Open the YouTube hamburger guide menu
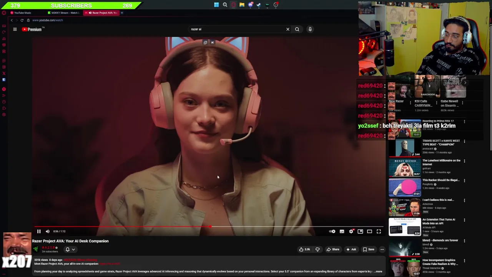 (x=15, y=29)
